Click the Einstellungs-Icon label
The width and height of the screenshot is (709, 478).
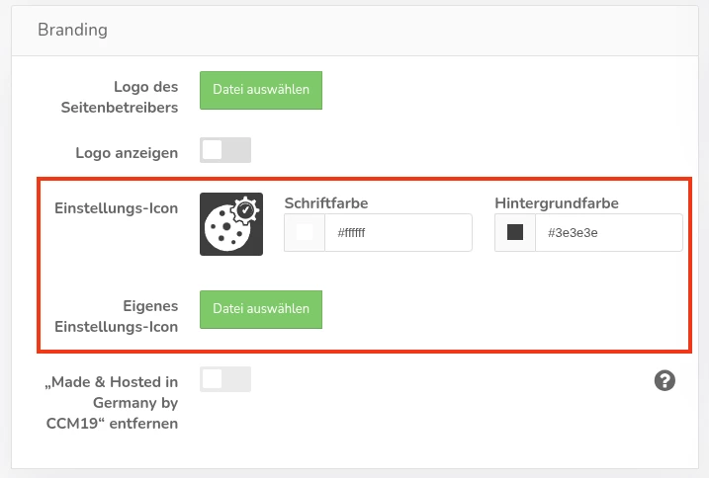tap(117, 208)
